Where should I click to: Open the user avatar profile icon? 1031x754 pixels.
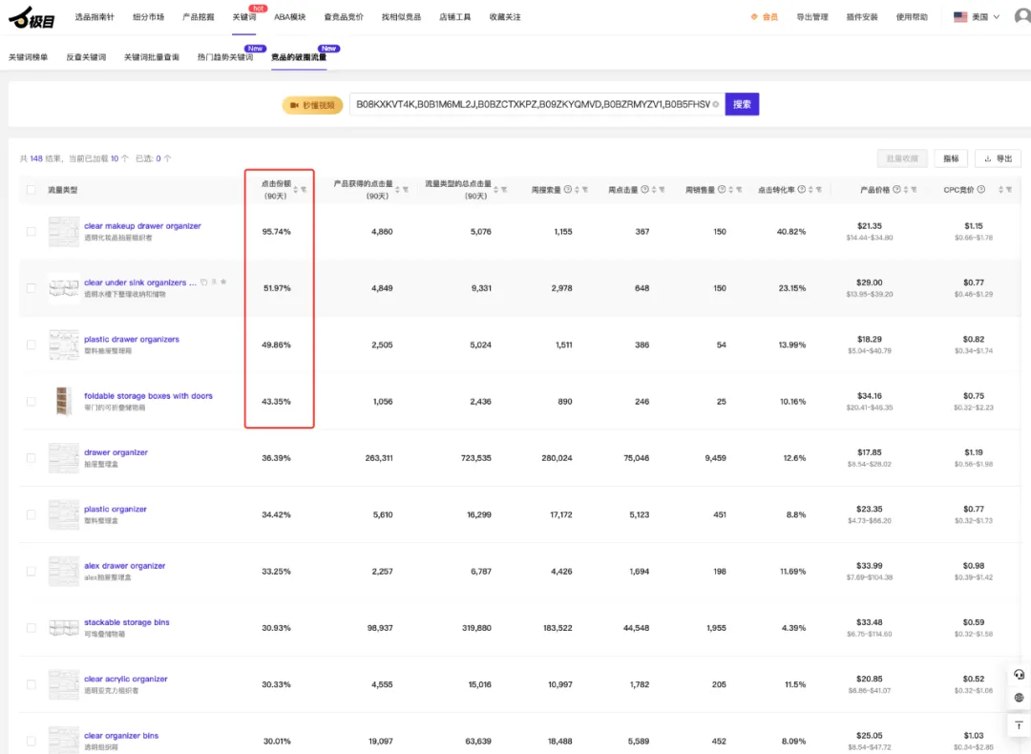(x=1023, y=16)
